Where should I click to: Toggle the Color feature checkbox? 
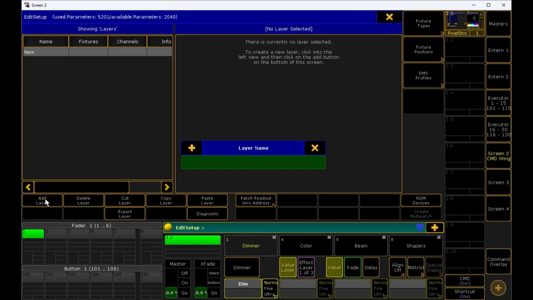point(329,238)
